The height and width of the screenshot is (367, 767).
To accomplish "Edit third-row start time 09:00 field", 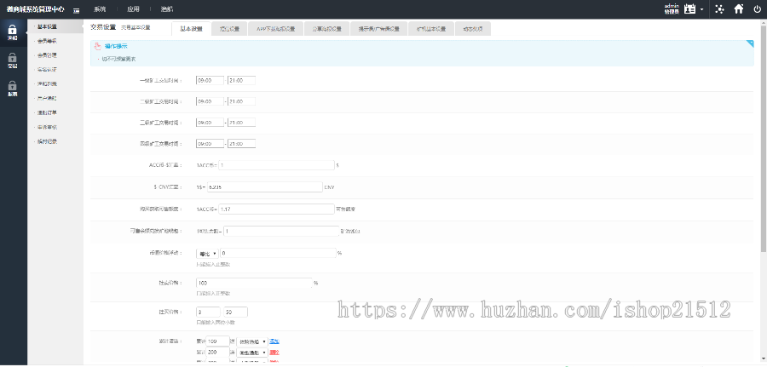I will [x=210, y=122].
